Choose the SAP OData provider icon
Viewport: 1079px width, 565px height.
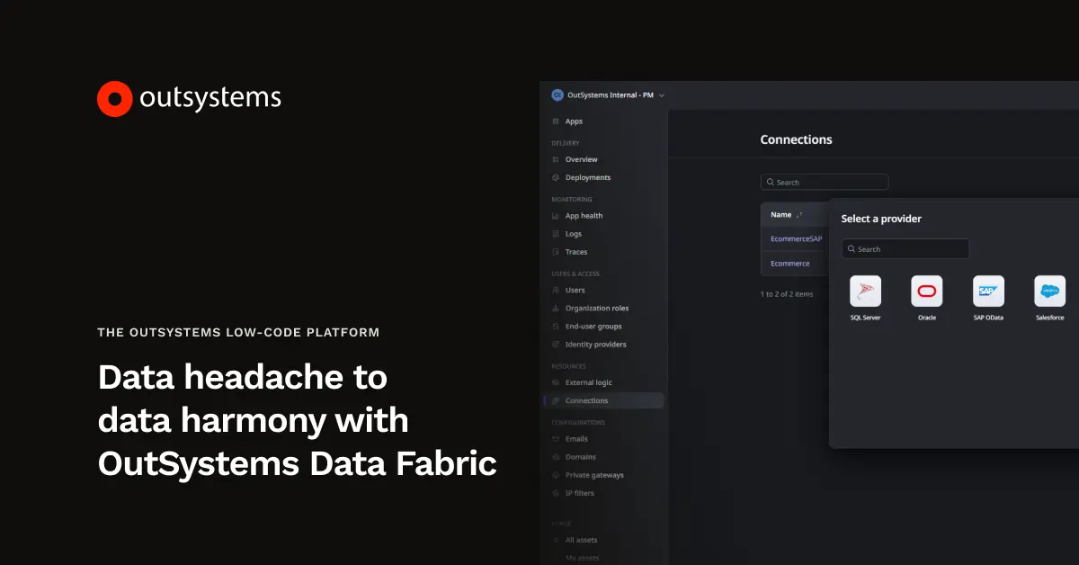(x=987, y=292)
